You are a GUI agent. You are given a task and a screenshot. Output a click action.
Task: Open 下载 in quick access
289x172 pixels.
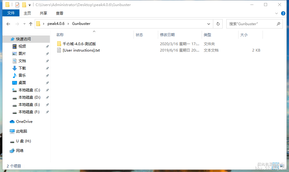click(x=22, y=68)
